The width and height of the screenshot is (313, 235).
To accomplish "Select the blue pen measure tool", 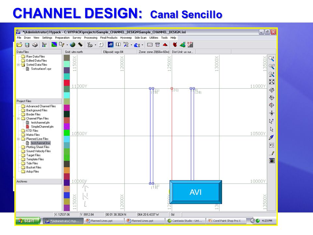I will tap(272, 137).
